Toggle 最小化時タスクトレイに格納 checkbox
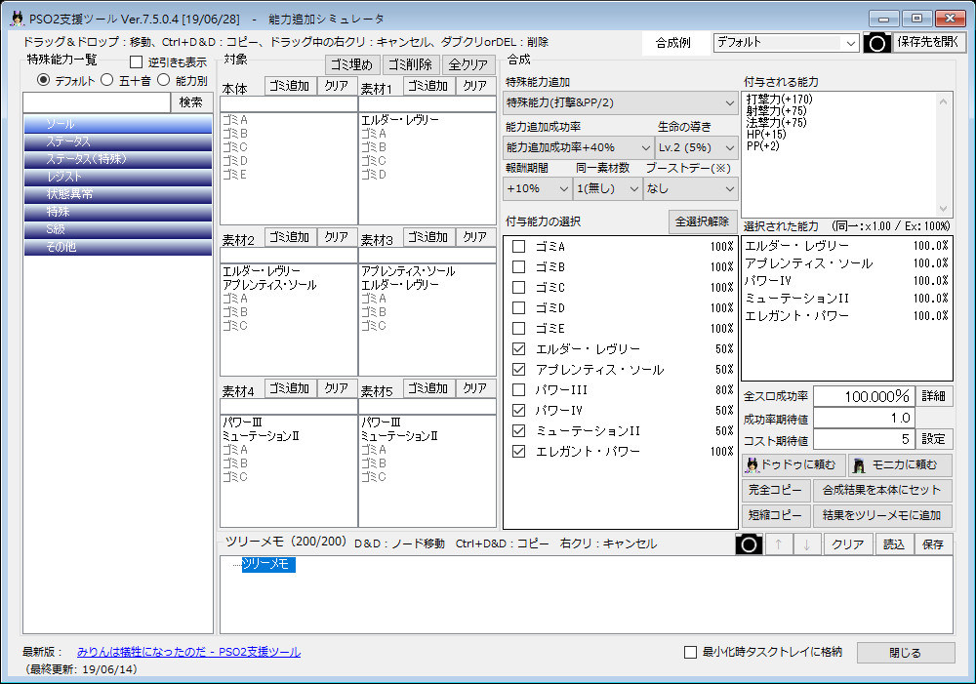976x684 pixels. pos(691,653)
